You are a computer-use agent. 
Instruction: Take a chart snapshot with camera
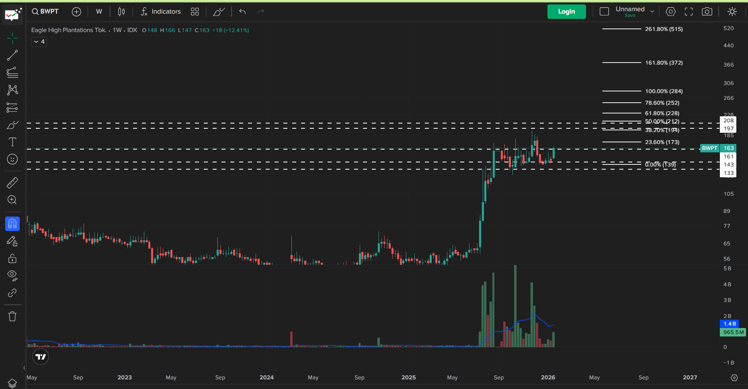coord(707,12)
